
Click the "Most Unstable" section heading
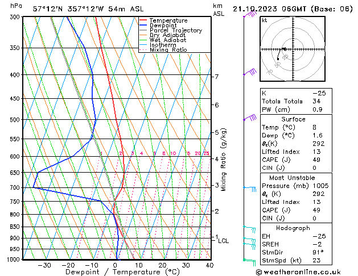[292, 178]
